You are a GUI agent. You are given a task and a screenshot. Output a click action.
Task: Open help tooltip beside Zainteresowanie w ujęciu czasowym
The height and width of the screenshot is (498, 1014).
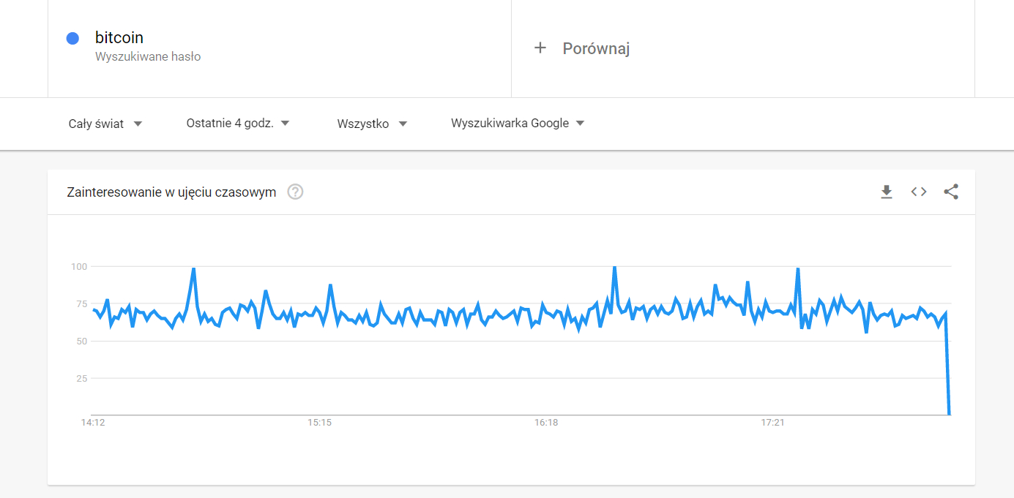(296, 192)
